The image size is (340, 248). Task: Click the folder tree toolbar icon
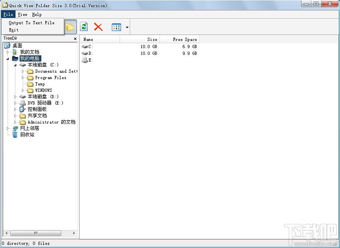pos(70,27)
